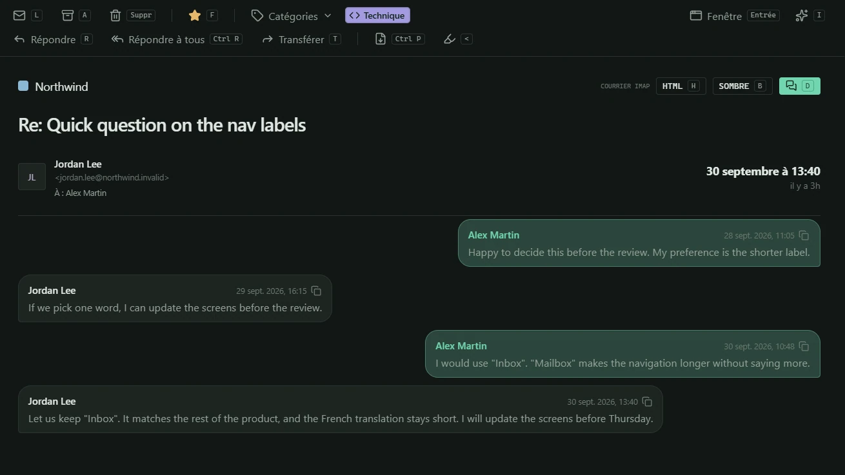Click the sender name Jordan Lee in header
Screen dimensions: 845x475
[78, 164]
